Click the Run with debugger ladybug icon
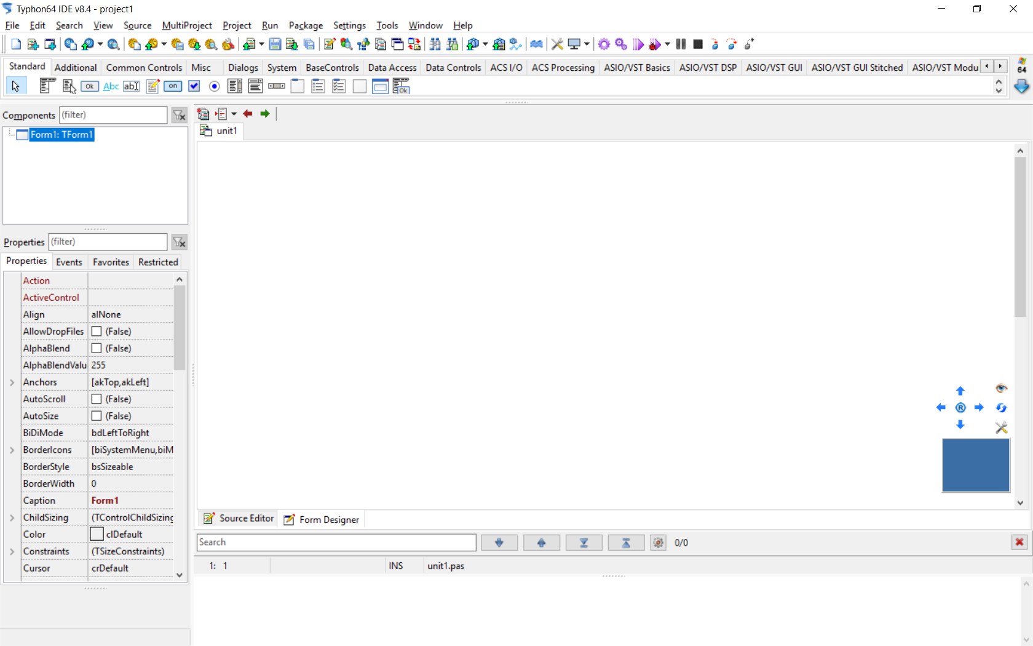1033x646 pixels. (655, 44)
